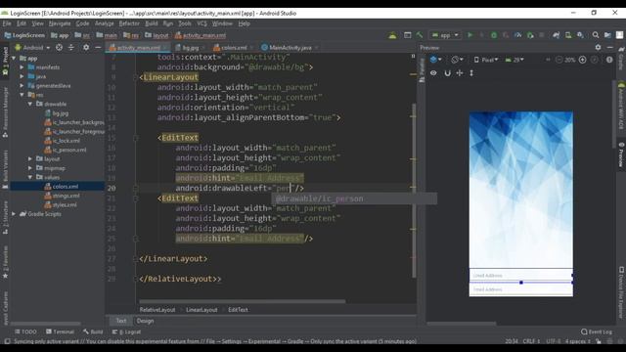Expand the mipmap folder

tap(30, 168)
